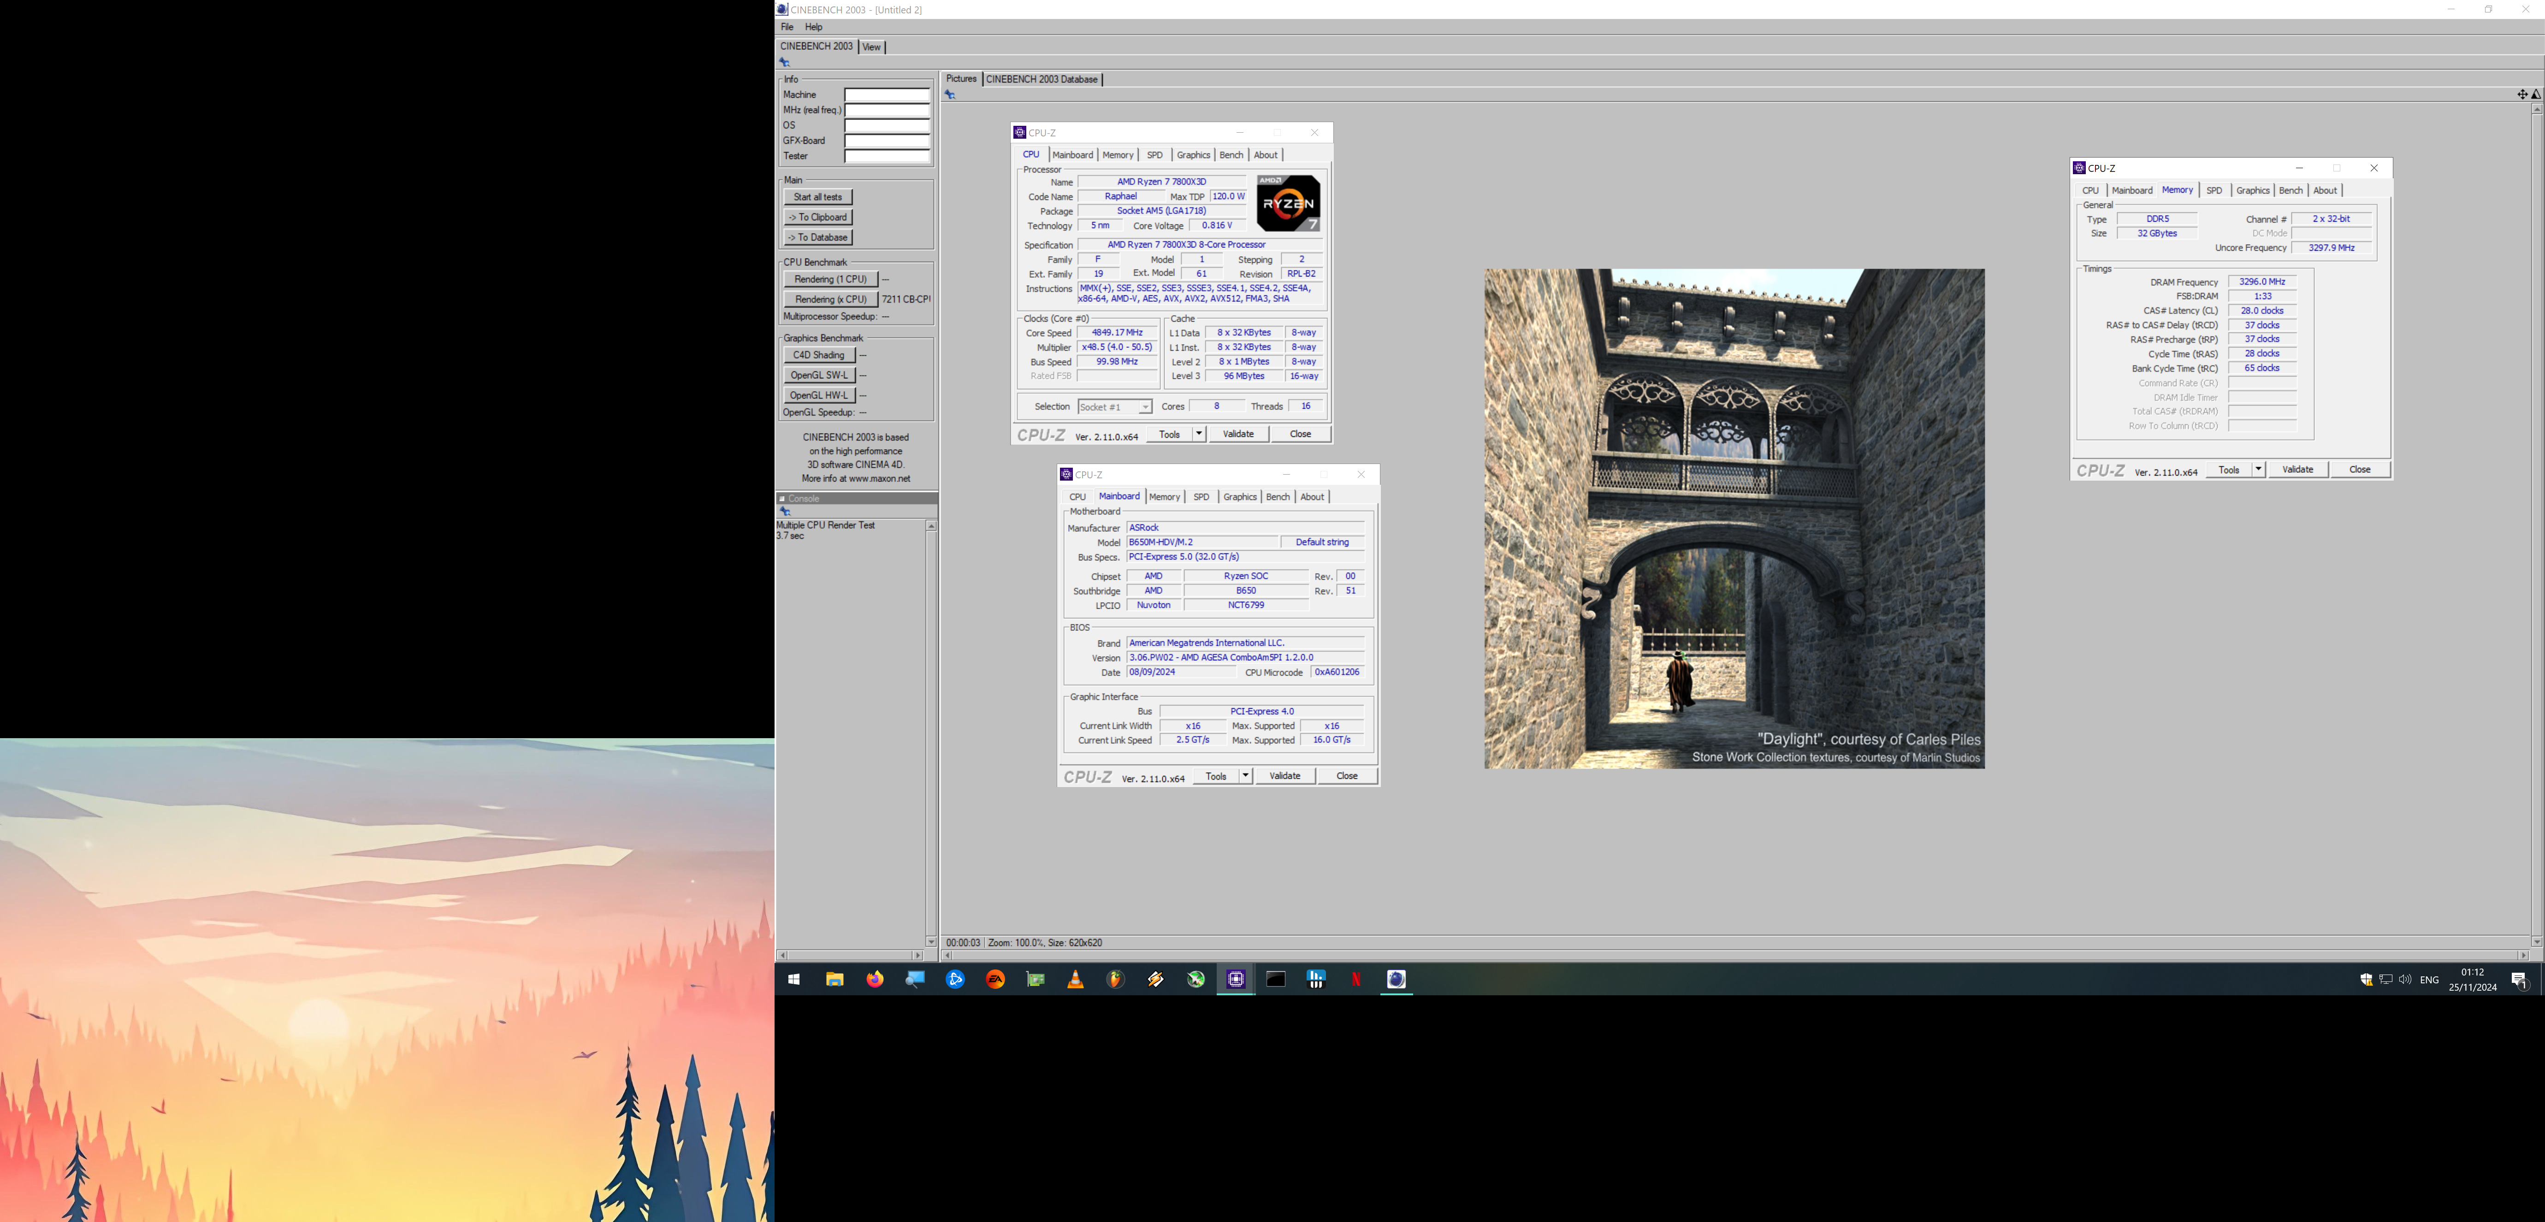The width and height of the screenshot is (2545, 1222).
Task: Click Validate in CPU-Z CPU window
Action: pyautogui.click(x=1238, y=435)
